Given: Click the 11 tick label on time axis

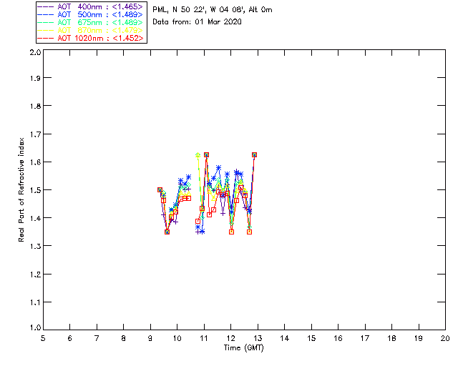Looking at the screenshot, I should pyautogui.click(x=204, y=337).
